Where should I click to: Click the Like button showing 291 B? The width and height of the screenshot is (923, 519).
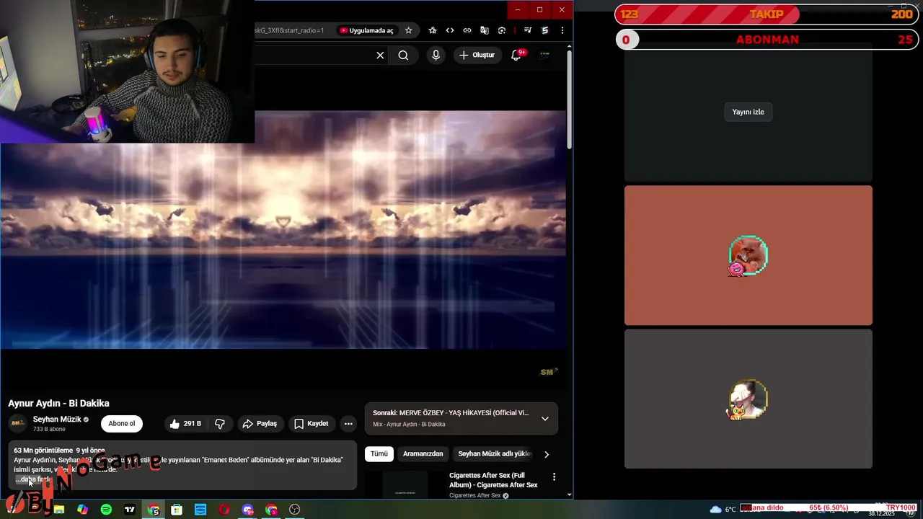coord(186,424)
